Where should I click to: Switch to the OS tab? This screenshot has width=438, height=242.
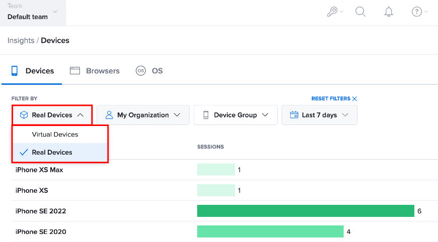(149, 71)
